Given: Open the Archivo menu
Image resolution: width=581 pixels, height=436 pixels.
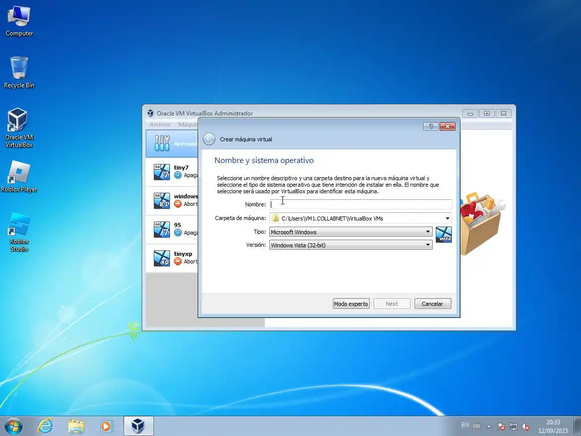Looking at the screenshot, I should 160,125.
